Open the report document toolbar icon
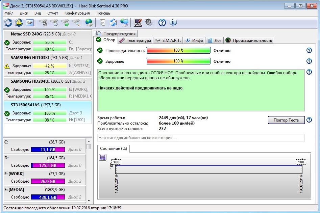The height and width of the screenshot is (213, 320). 103,23
